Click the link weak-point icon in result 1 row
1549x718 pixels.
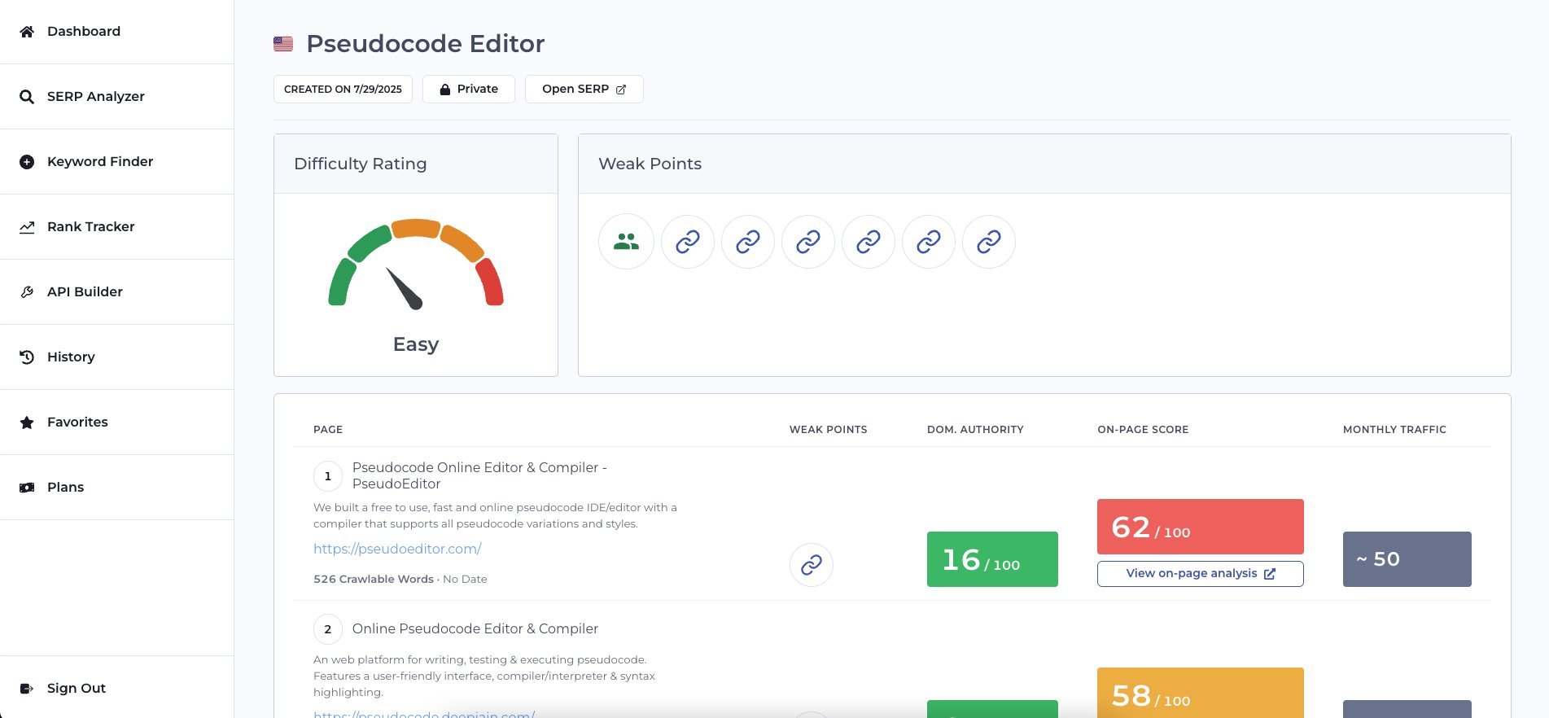pyautogui.click(x=812, y=565)
